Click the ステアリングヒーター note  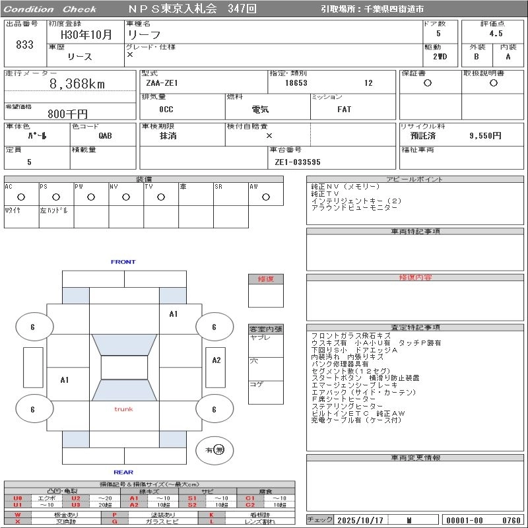coord(347,406)
